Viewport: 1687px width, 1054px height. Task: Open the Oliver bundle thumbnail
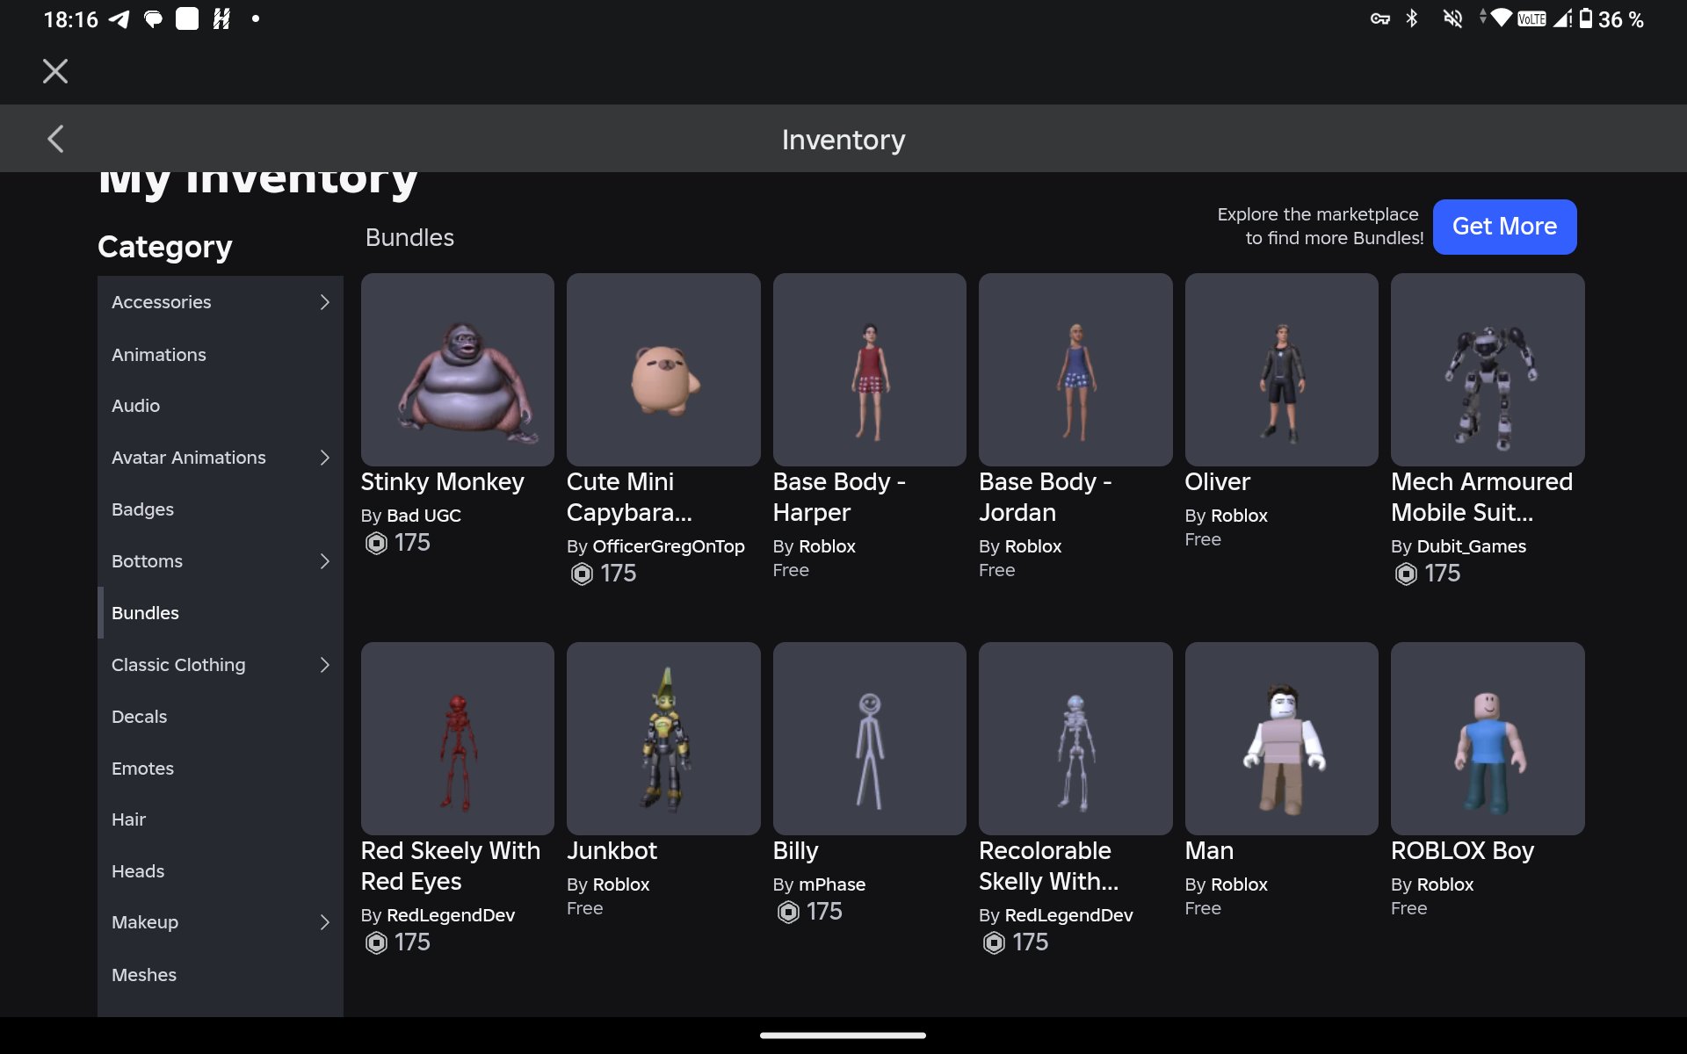click(x=1282, y=370)
